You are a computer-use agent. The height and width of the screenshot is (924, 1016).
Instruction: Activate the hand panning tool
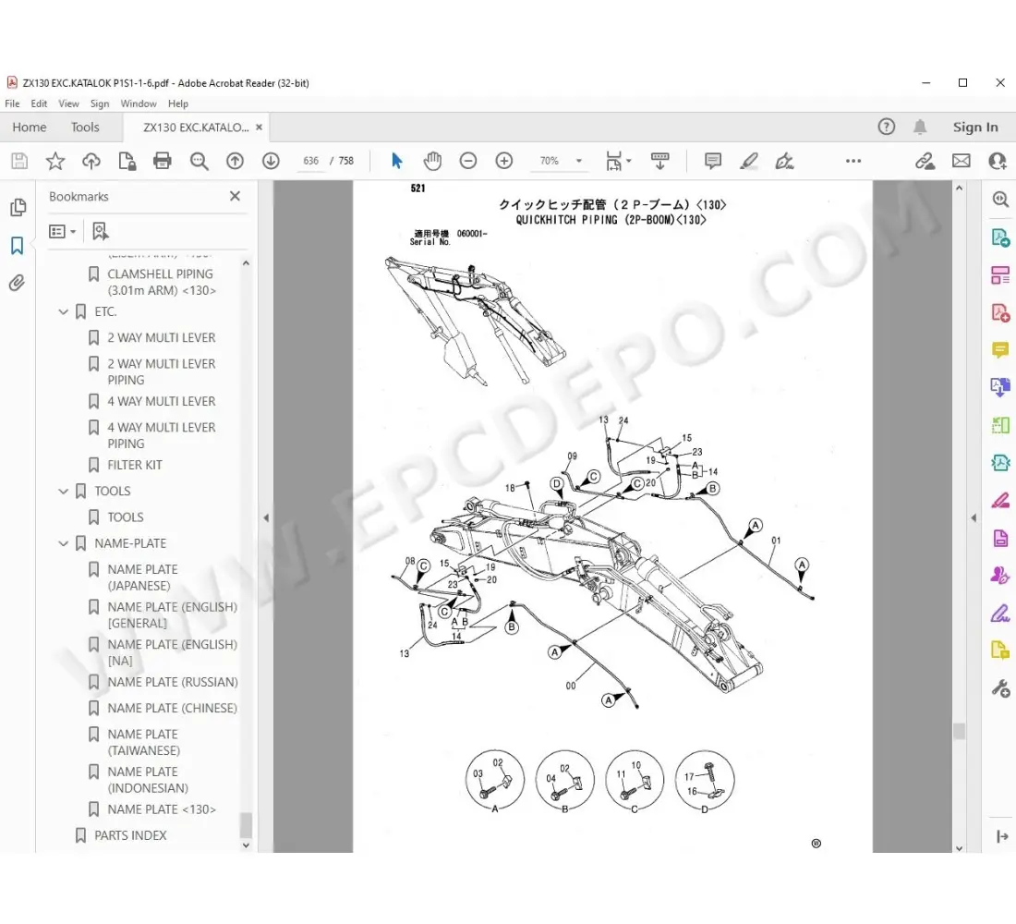pyautogui.click(x=432, y=161)
